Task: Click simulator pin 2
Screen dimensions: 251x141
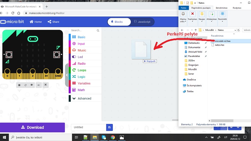Action: tap(33, 74)
